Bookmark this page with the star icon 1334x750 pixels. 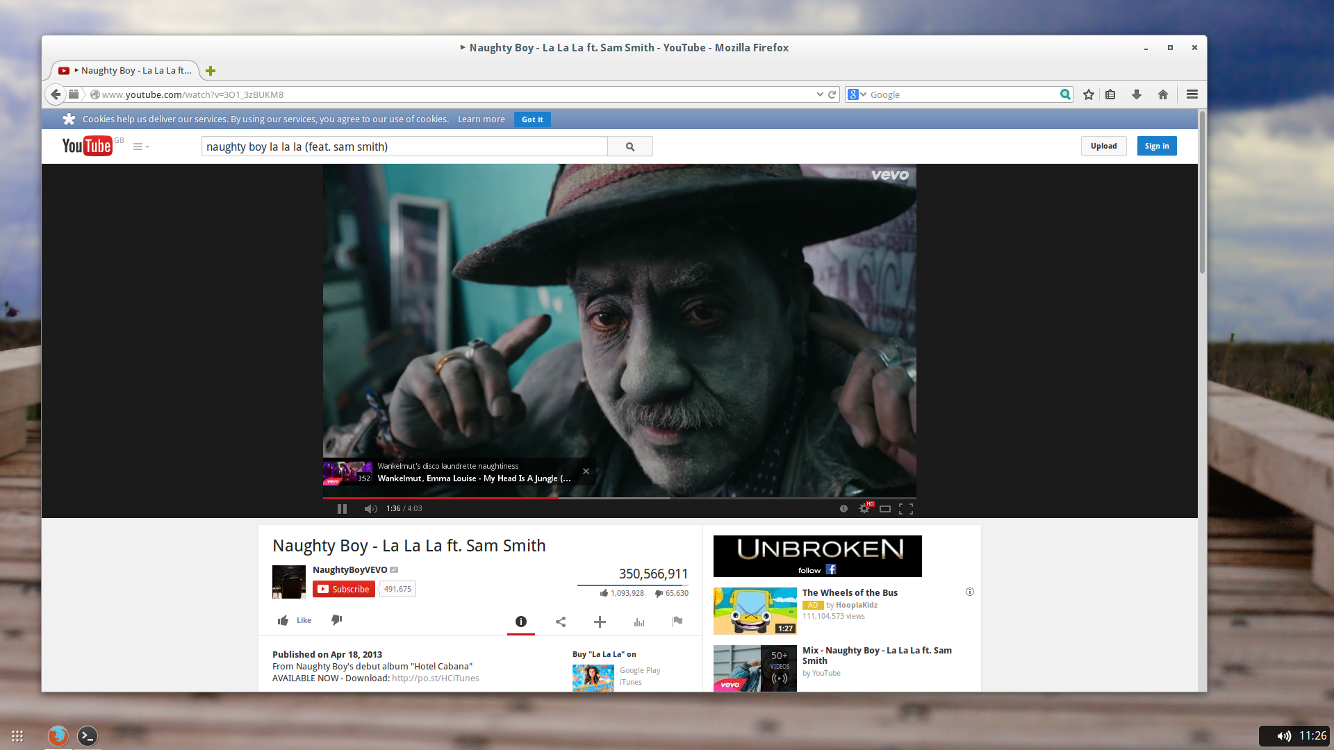pos(1089,94)
